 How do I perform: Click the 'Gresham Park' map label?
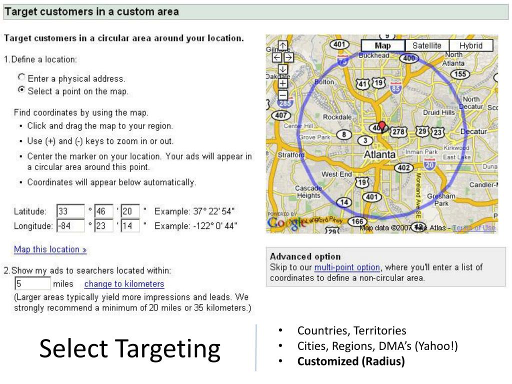(x=441, y=199)
